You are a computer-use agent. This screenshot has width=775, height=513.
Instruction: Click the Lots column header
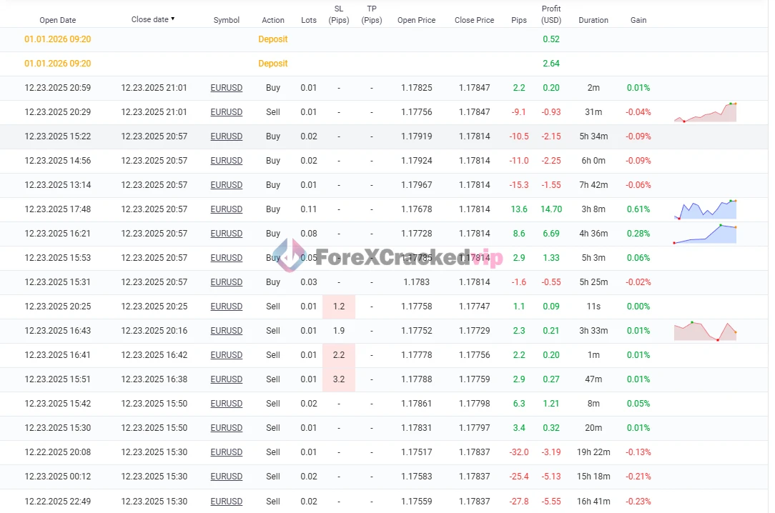tap(308, 20)
